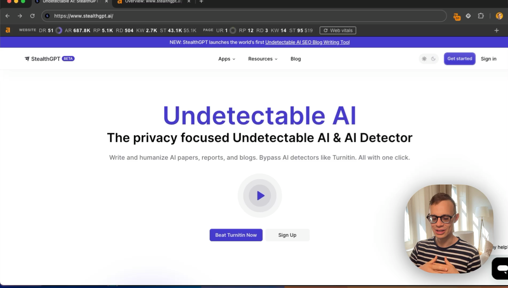Open the chat support widget
The image size is (508, 288).
(x=501, y=268)
